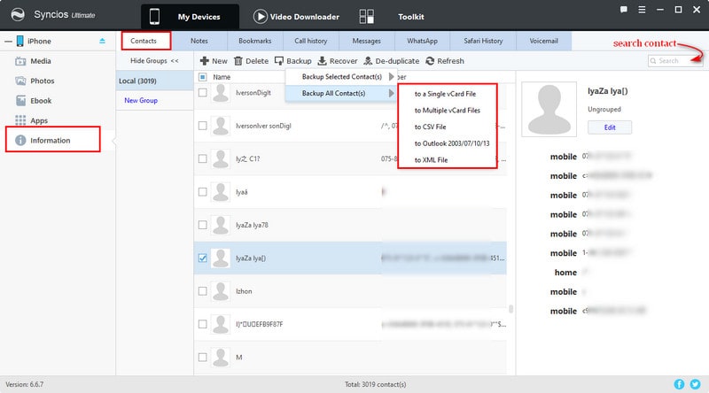This screenshot has width=709, height=393.
Task: Switch to the Call history tab
Action: coord(310,41)
